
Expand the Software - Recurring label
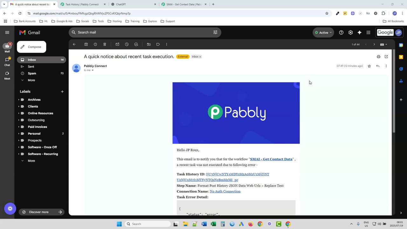[x=19, y=154]
